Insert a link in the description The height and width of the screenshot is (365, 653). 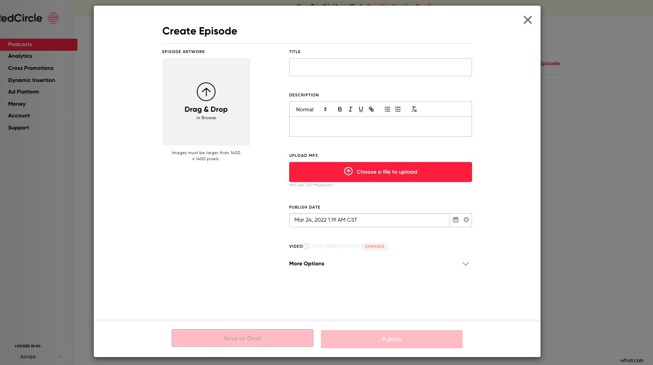coord(371,109)
